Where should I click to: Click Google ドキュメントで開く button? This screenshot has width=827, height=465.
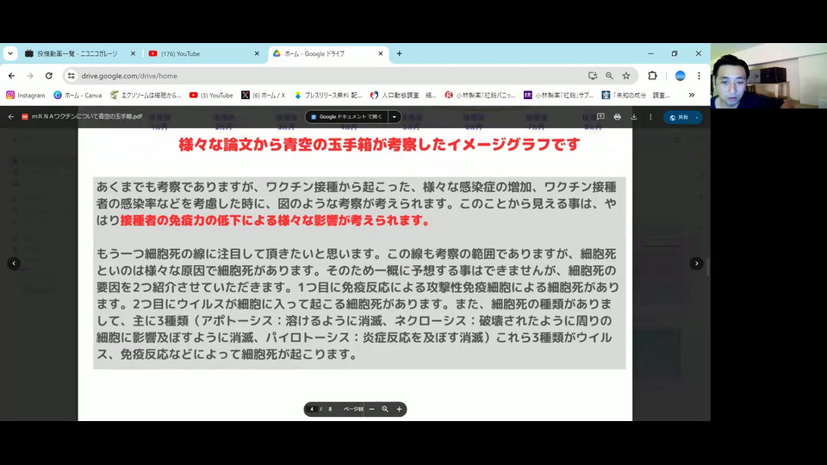coord(346,117)
